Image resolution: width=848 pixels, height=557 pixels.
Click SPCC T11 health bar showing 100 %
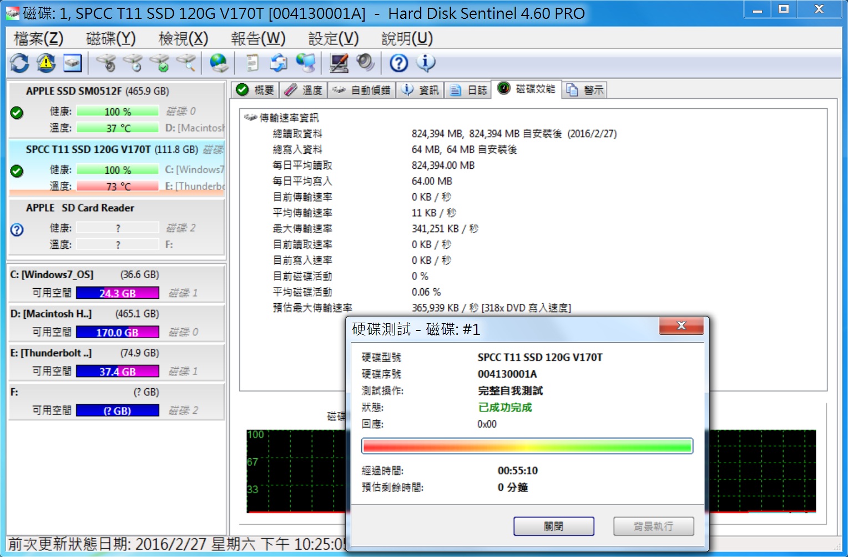pyautogui.click(x=118, y=170)
